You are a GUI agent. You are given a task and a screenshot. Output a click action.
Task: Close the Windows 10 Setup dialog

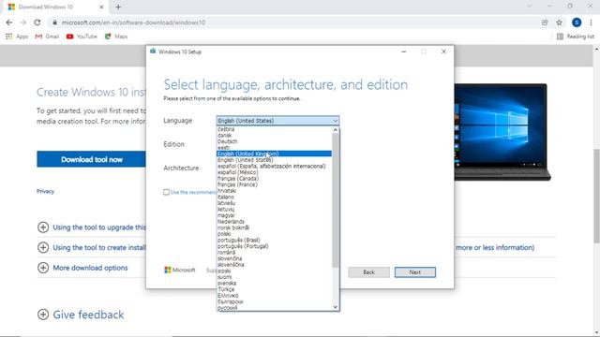pyautogui.click(x=443, y=51)
